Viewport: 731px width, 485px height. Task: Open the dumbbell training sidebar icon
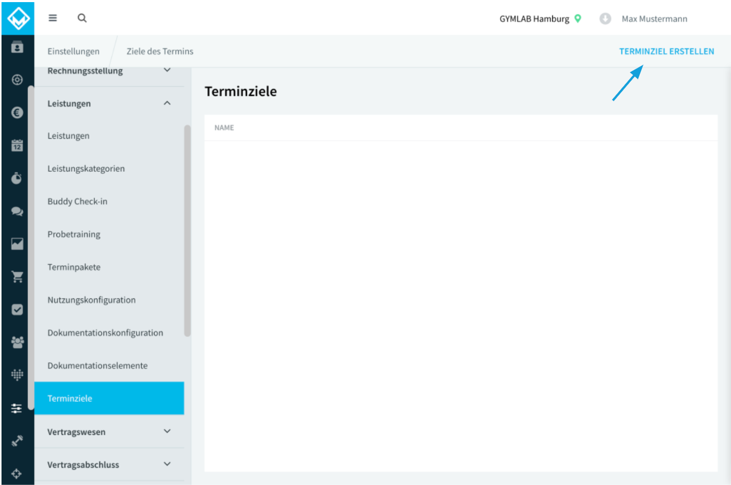click(17, 441)
